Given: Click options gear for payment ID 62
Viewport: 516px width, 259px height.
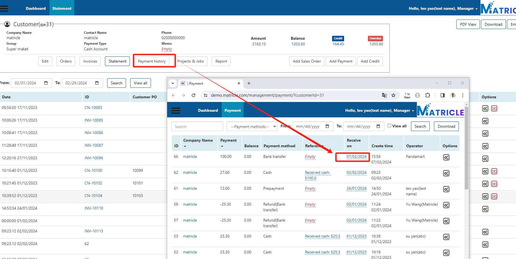Looking at the screenshot, I should click(446, 173).
